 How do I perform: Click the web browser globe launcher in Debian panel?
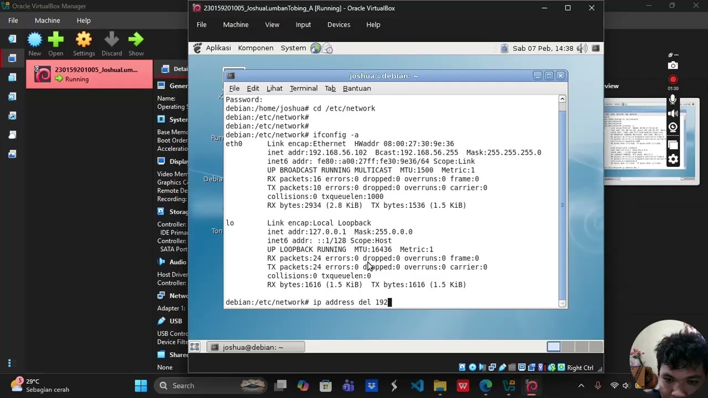[x=315, y=49]
